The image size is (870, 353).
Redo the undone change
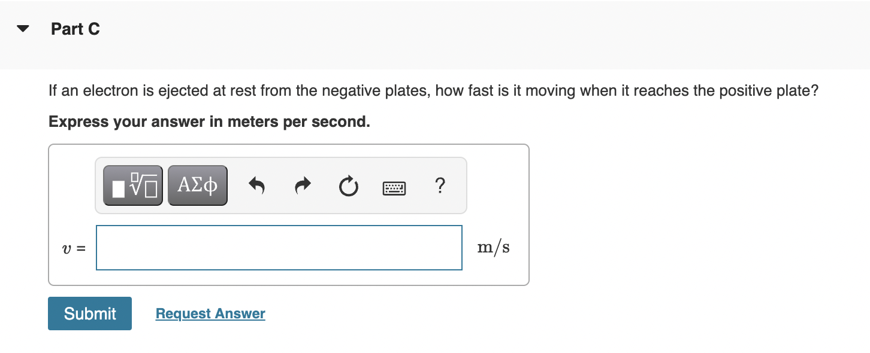point(303,186)
